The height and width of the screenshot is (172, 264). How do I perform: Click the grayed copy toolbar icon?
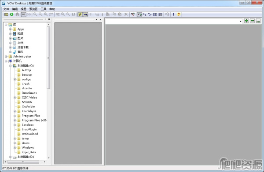tap(114, 15)
